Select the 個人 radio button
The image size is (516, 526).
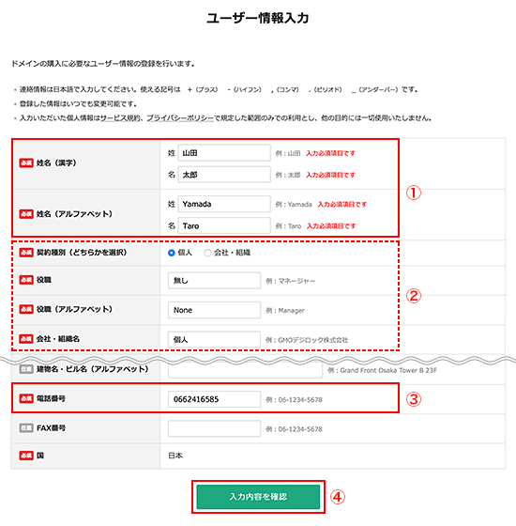[x=171, y=253]
